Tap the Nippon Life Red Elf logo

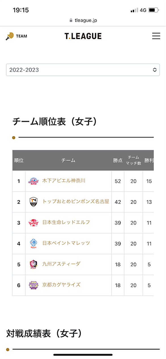coord(33,223)
